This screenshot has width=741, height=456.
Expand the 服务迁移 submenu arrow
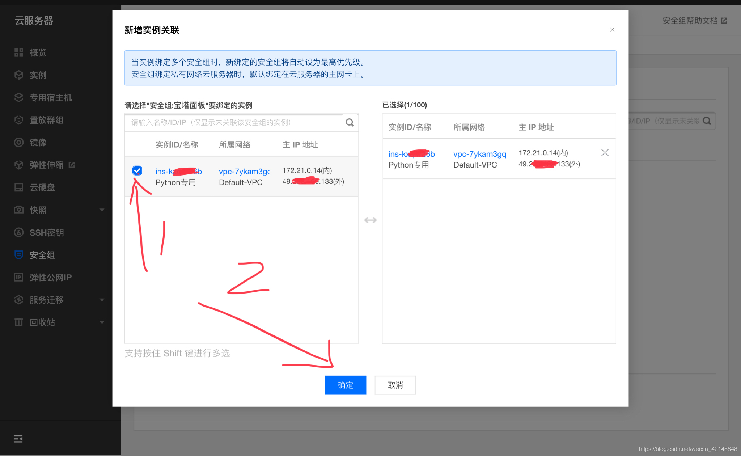coord(102,300)
